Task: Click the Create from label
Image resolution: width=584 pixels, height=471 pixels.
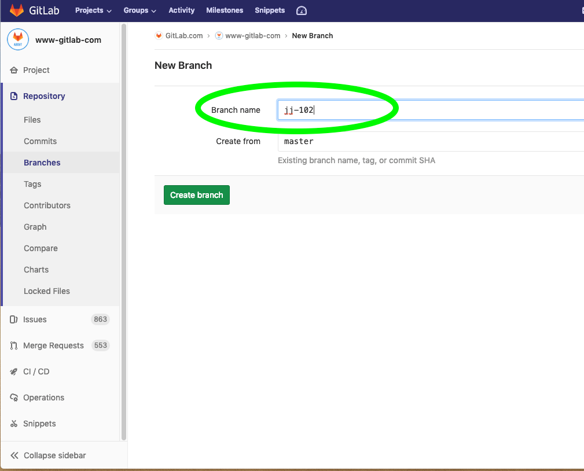Action: click(x=238, y=142)
